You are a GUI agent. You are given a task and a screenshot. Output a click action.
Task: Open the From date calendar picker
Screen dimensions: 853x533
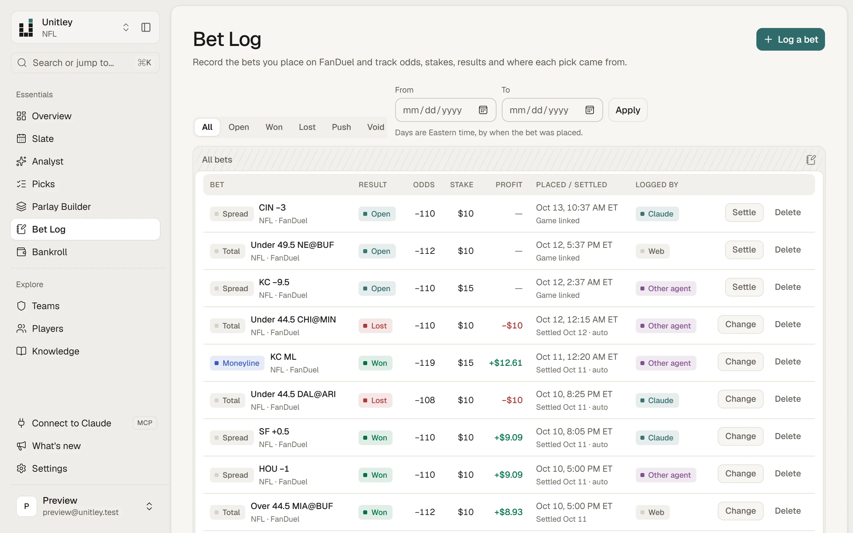(483, 110)
